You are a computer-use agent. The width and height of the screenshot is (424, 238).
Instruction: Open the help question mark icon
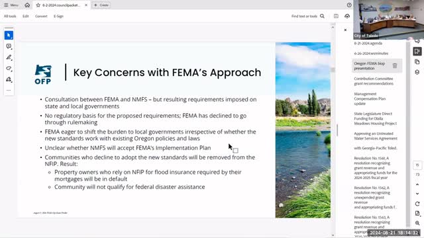coord(349,5)
